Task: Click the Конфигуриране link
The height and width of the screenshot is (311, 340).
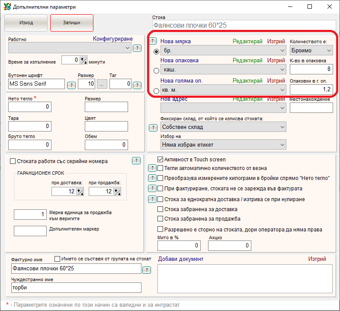Action: point(113,38)
